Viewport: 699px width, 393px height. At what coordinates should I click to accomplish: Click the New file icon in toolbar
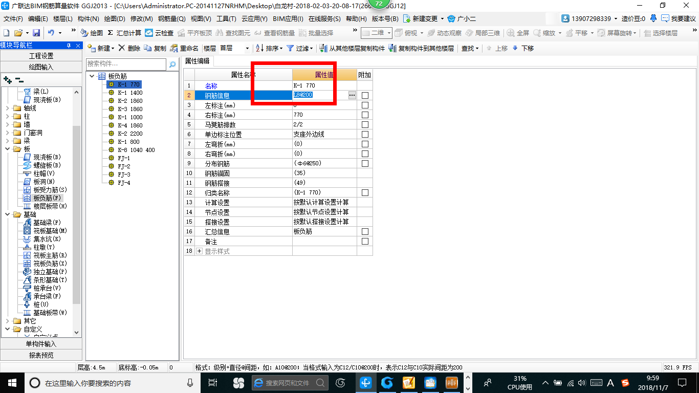coord(7,33)
